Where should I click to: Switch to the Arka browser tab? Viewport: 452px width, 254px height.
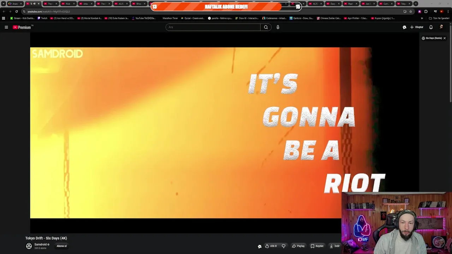[85, 4]
